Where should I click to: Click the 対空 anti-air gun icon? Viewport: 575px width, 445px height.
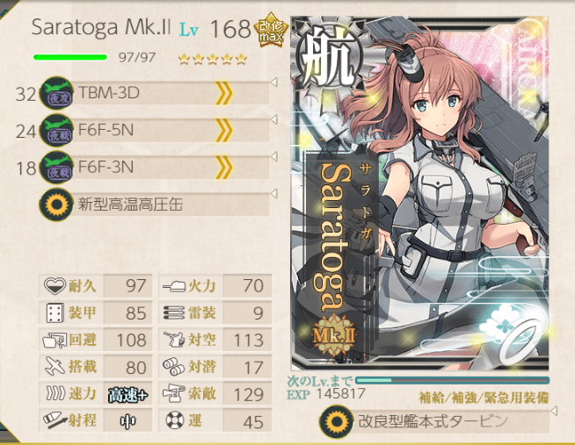174,340
